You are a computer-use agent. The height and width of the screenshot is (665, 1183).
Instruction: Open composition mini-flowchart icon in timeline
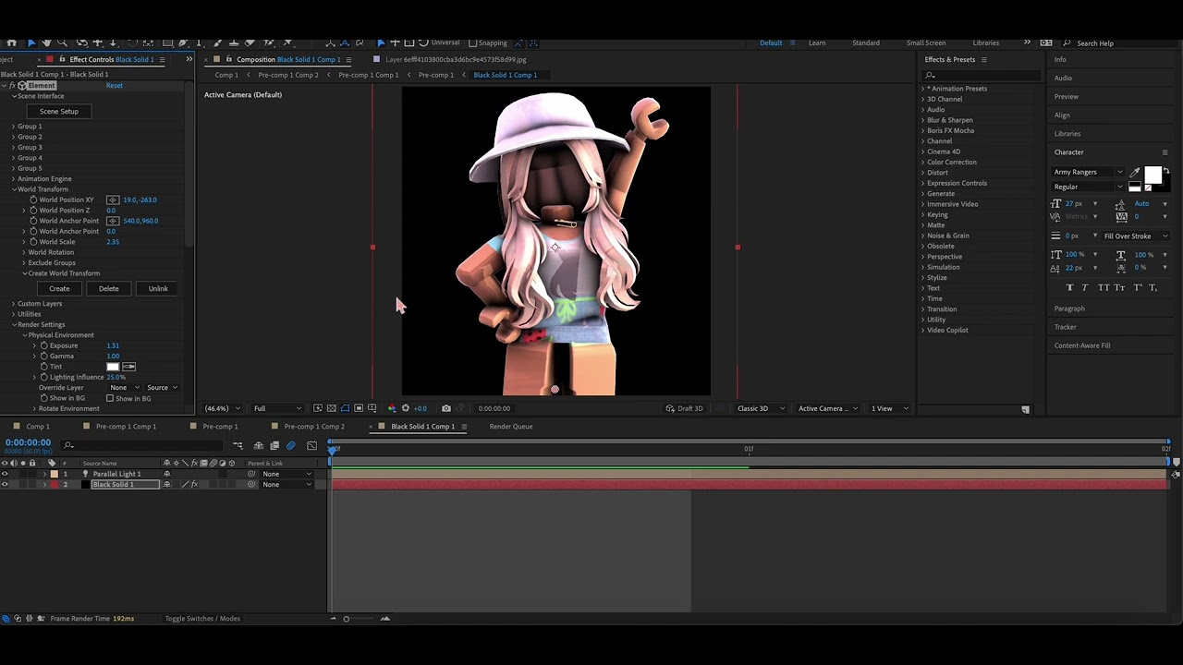coord(238,445)
